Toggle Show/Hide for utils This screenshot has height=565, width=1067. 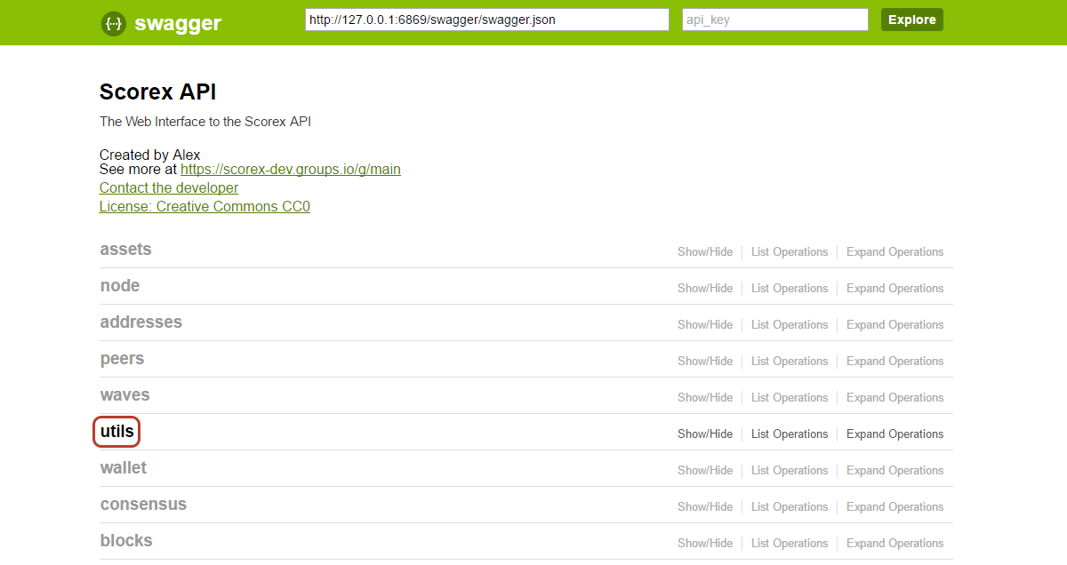(705, 434)
